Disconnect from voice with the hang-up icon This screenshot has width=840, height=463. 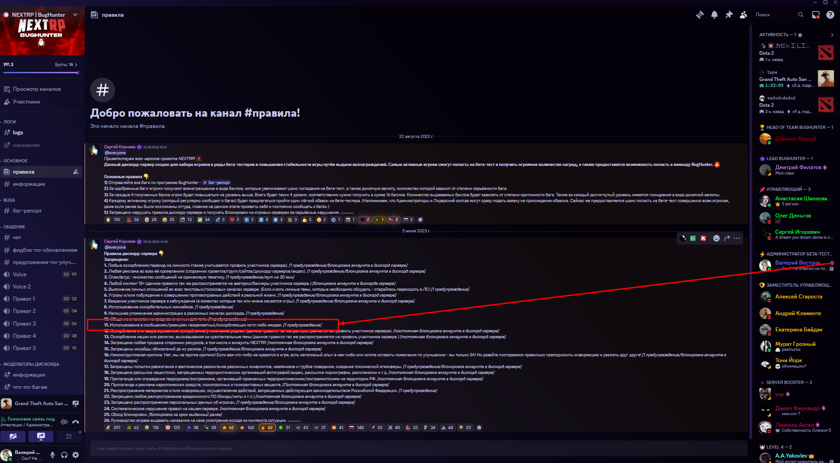(76, 421)
